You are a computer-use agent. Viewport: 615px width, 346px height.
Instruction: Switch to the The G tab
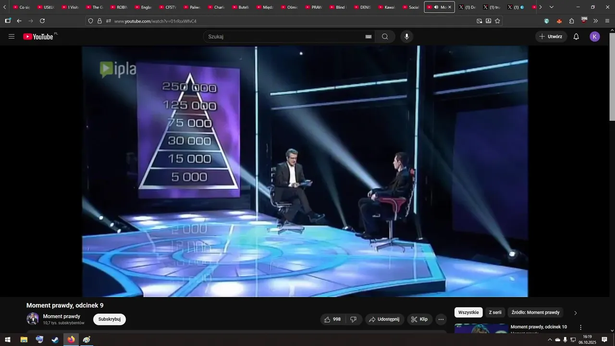point(95,7)
